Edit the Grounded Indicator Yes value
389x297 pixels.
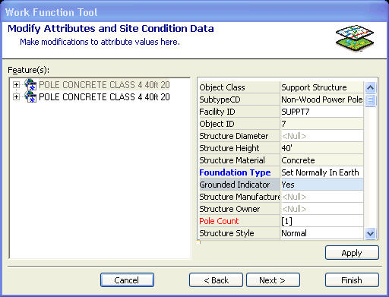point(322,185)
